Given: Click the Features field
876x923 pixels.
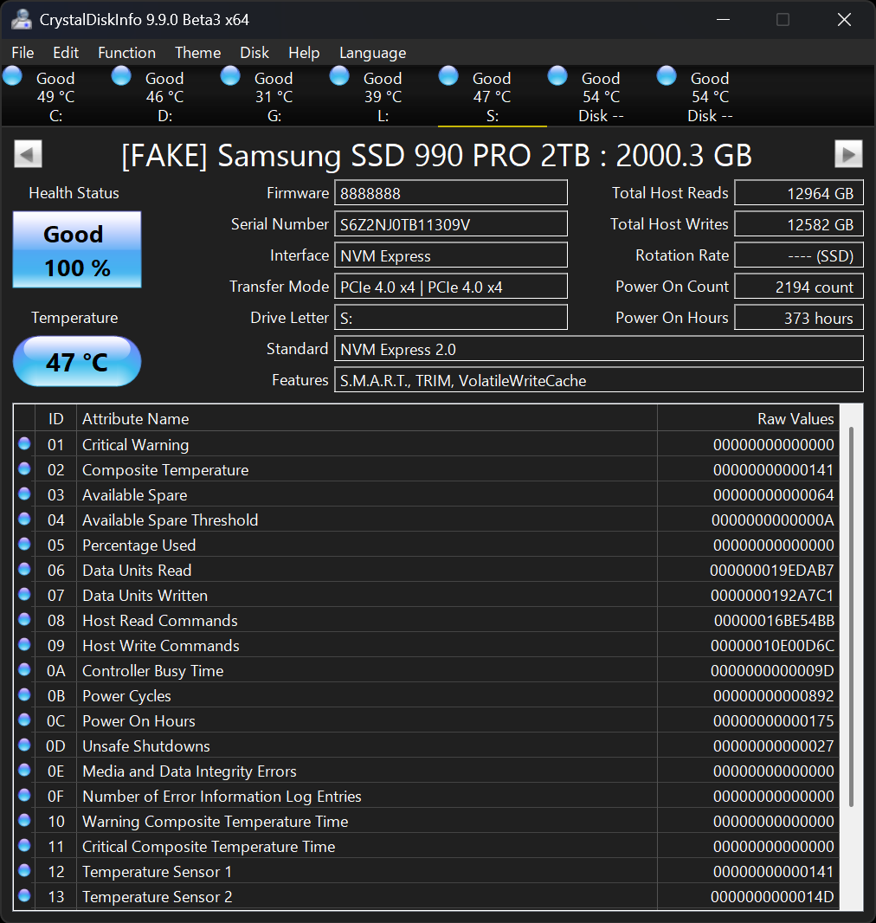Looking at the screenshot, I should point(599,380).
